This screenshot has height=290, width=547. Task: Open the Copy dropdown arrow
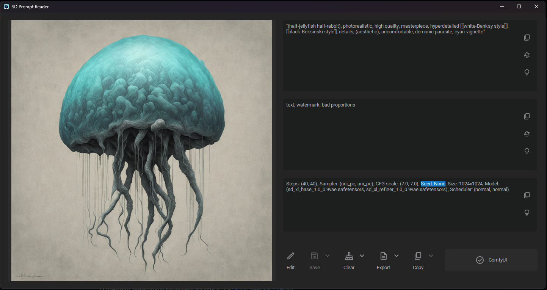tap(431, 256)
